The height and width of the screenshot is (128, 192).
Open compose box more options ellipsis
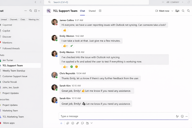(186, 116)
